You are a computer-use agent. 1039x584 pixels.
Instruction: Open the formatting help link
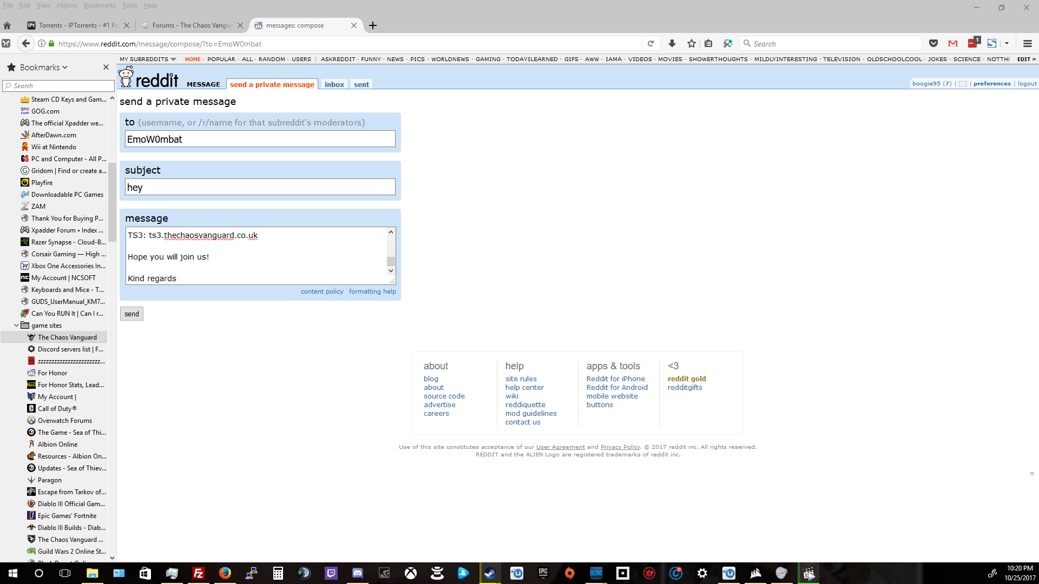[x=372, y=291]
